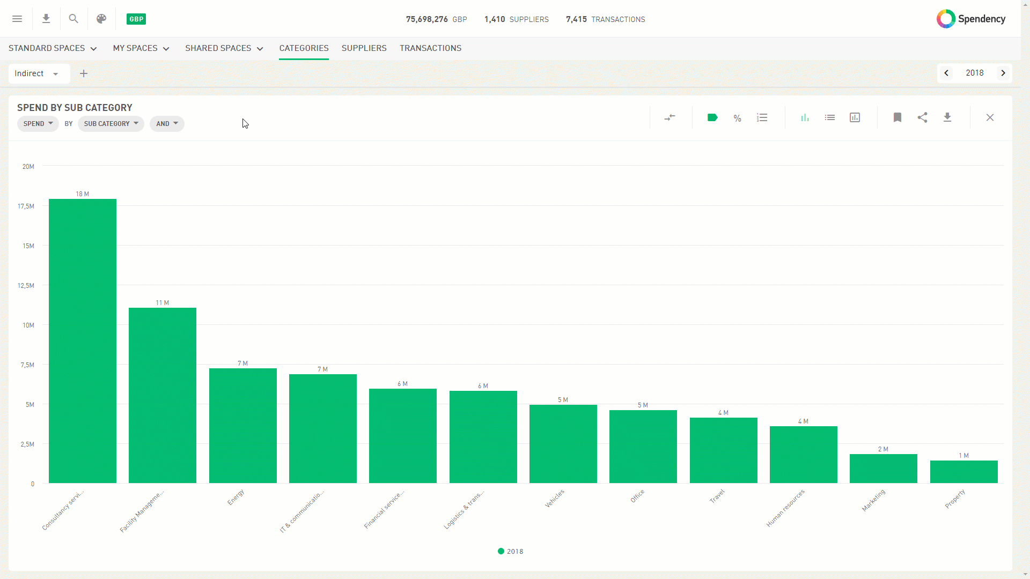Click the 75,698,276 GBP total
The height and width of the screenshot is (579, 1030).
[x=437, y=19]
